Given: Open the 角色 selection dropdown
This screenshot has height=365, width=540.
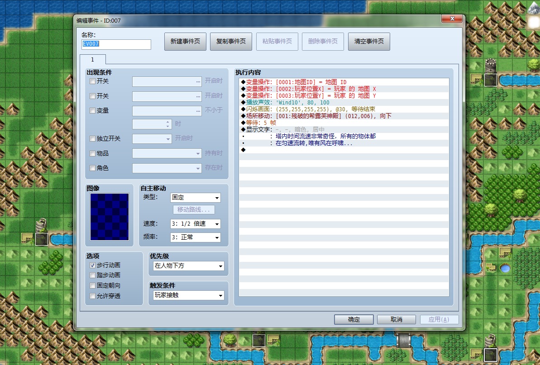Looking at the screenshot, I should (x=167, y=168).
